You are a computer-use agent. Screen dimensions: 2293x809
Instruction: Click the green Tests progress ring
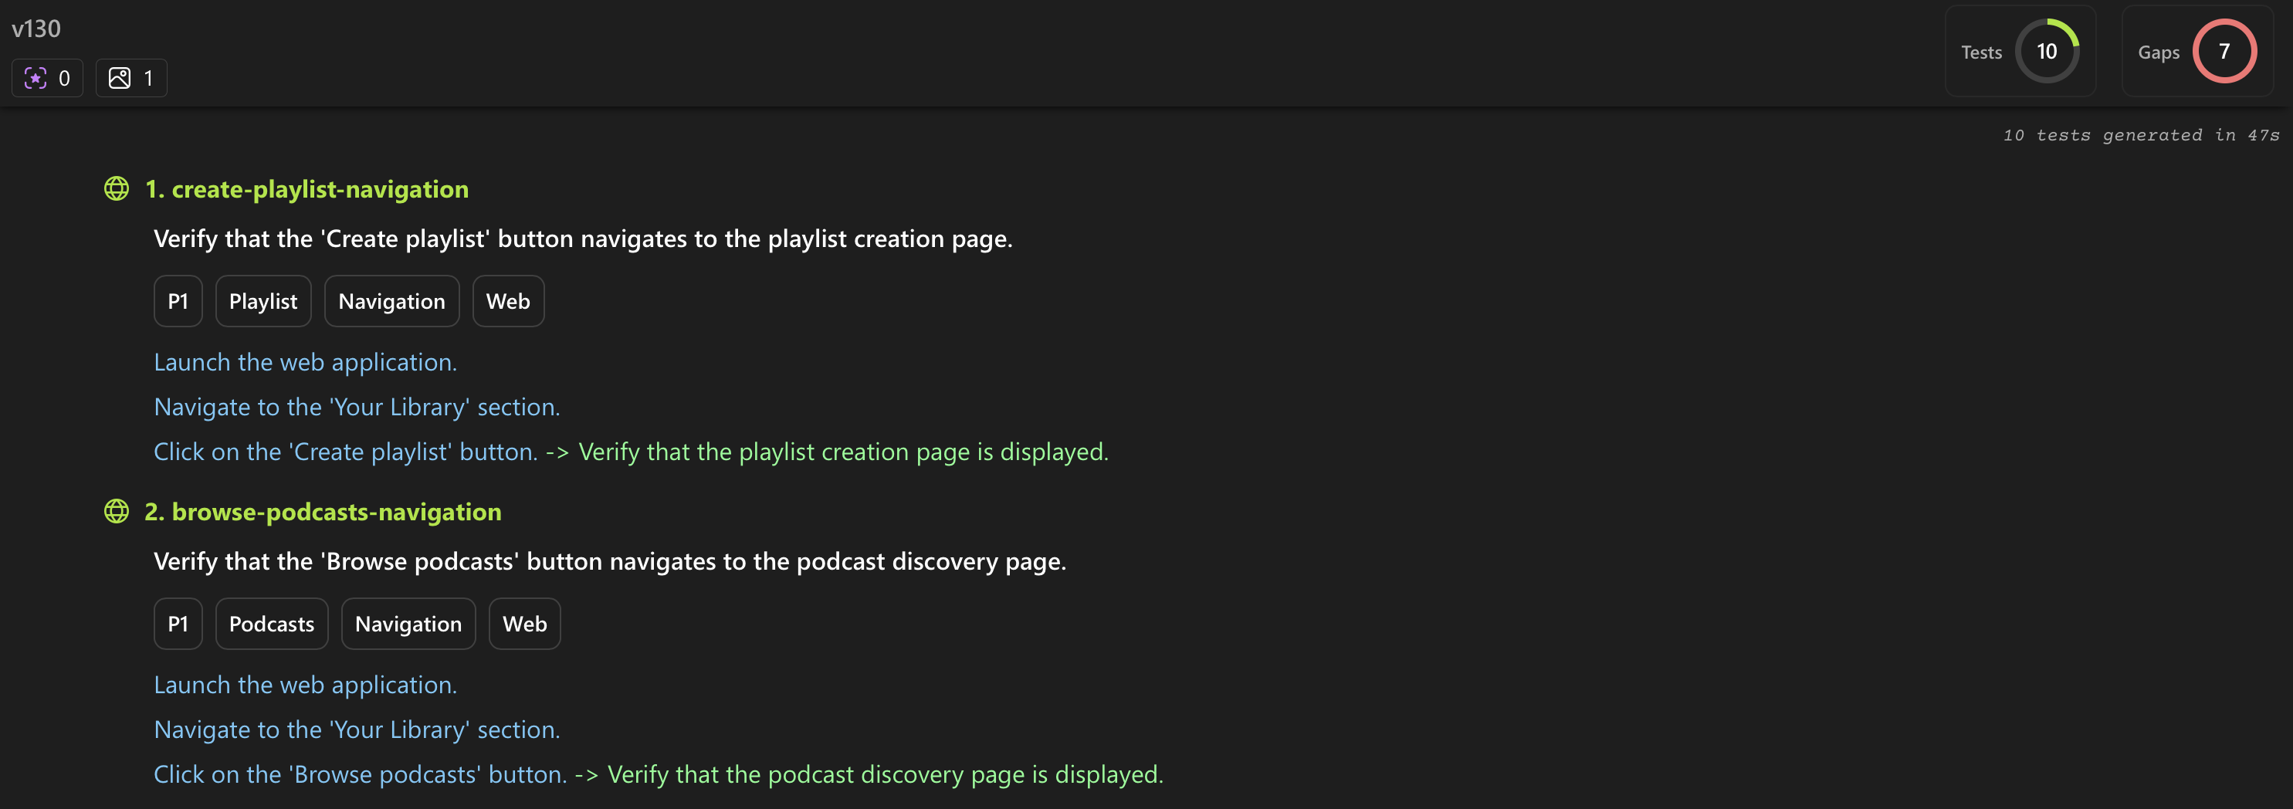click(2047, 52)
